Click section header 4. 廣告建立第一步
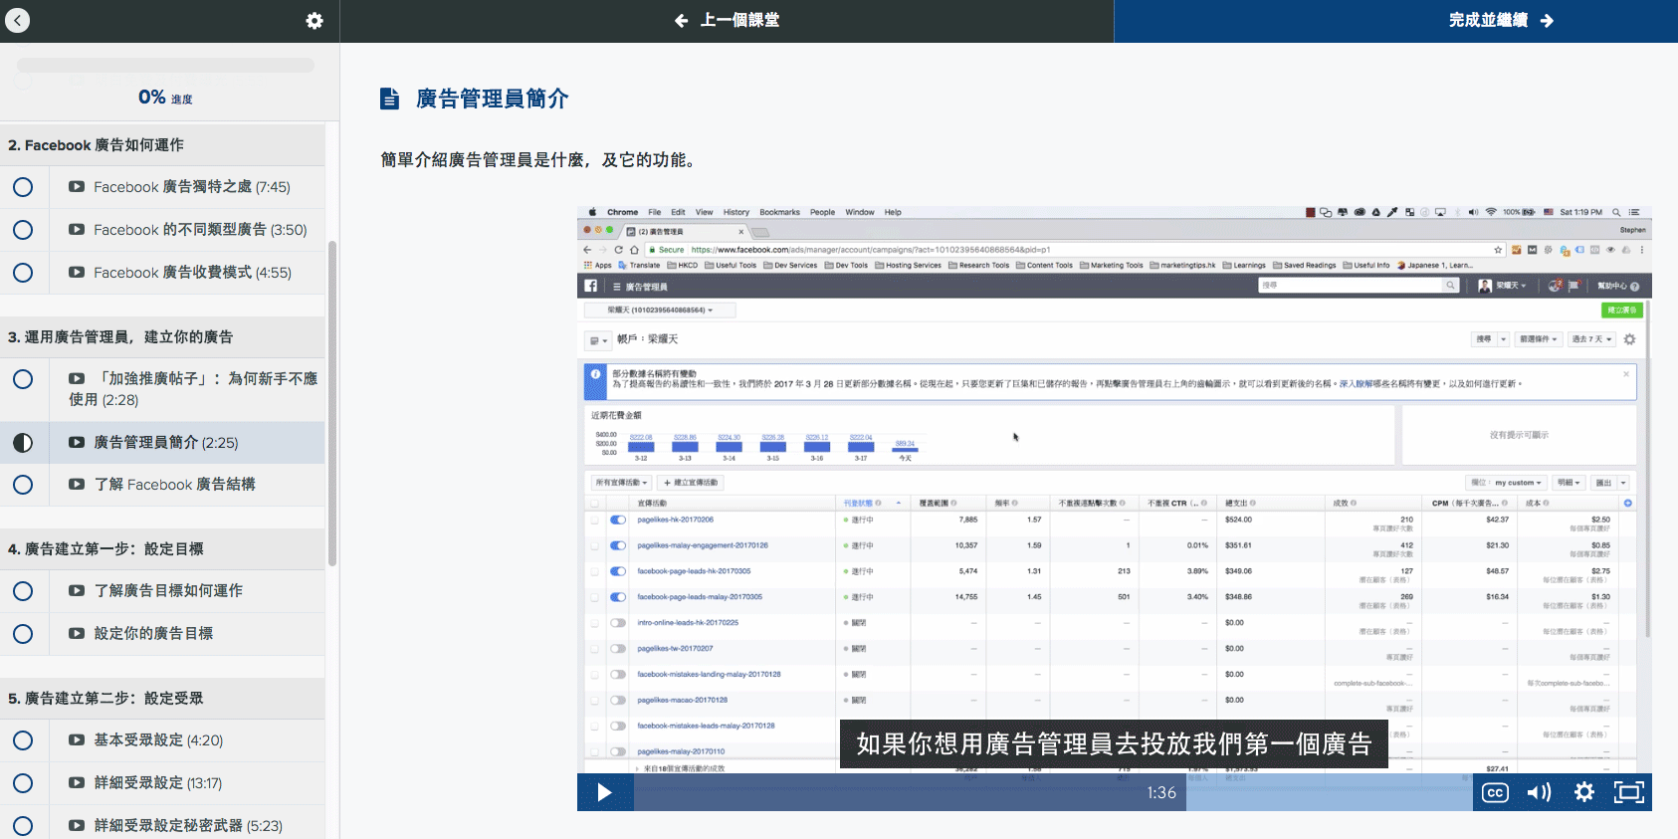Screen dimensions: 1678x839 click(162, 549)
